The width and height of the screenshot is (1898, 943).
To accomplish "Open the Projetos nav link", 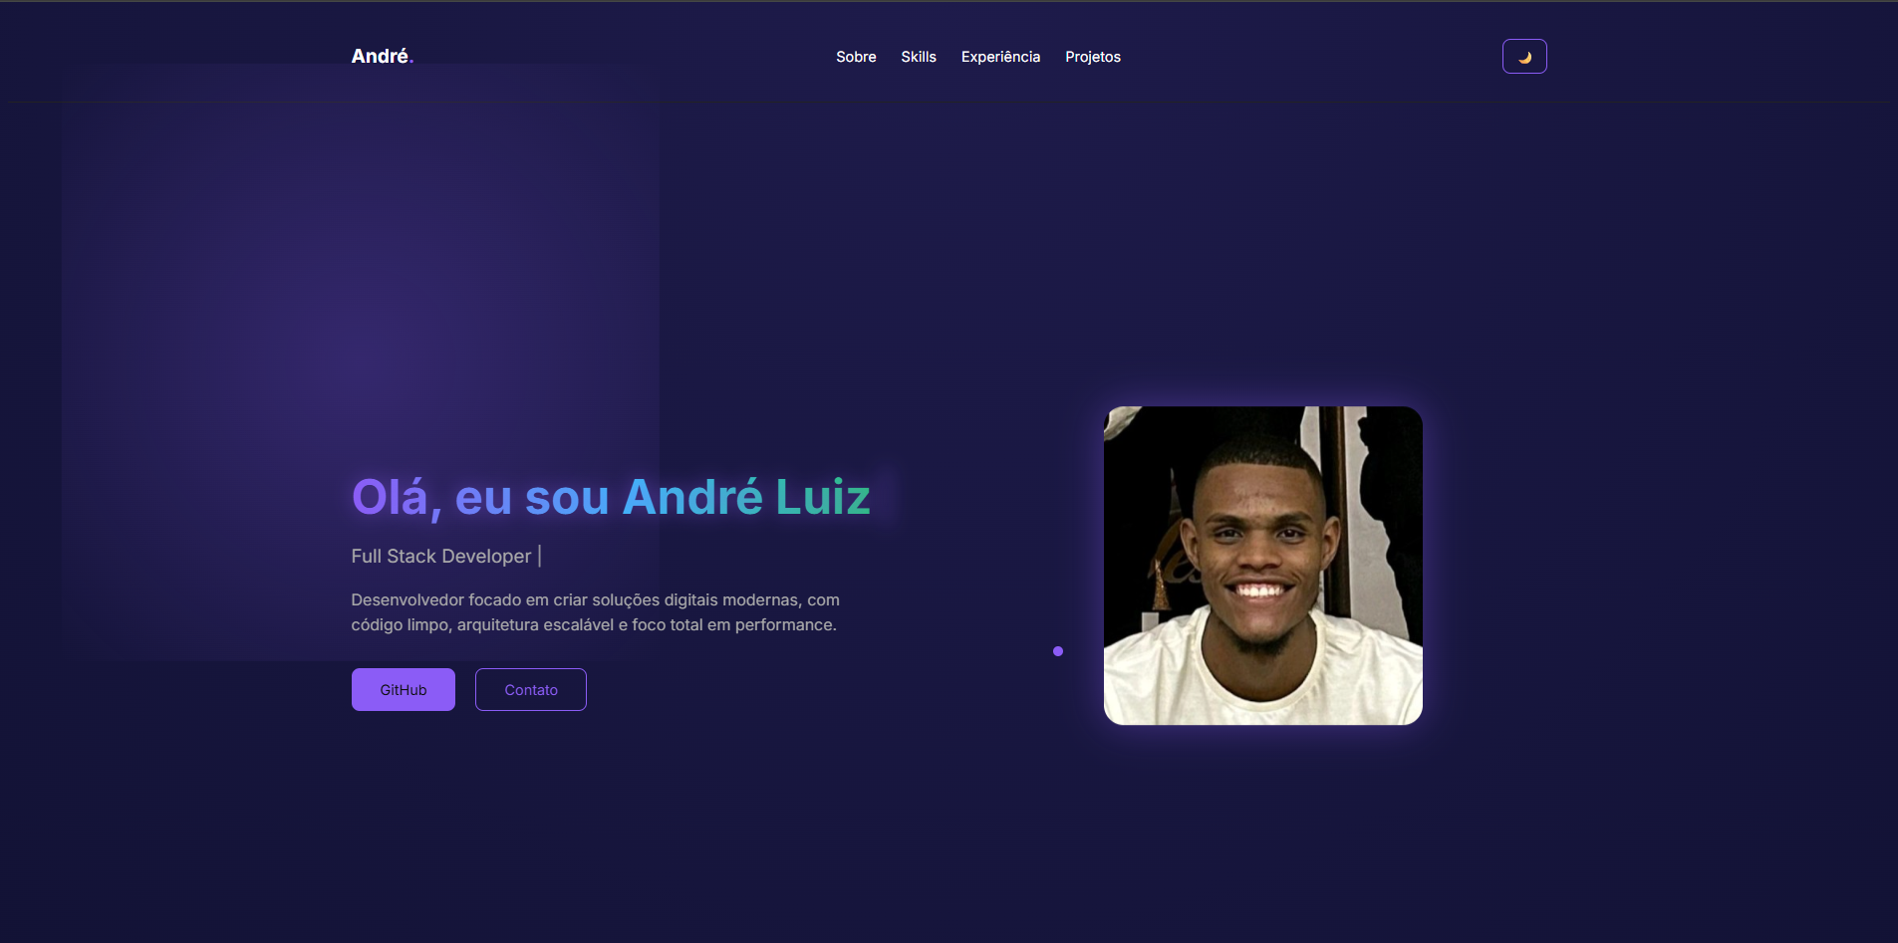I will tap(1093, 57).
